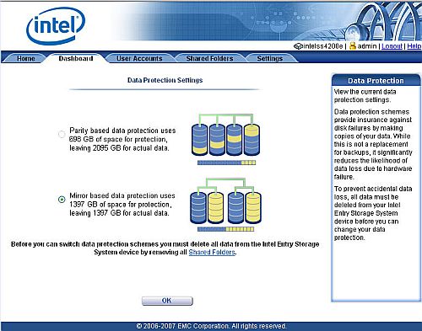The width and height of the screenshot is (422, 331).
Task: Switch to the Dashboard tab
Action: (76, 58)
